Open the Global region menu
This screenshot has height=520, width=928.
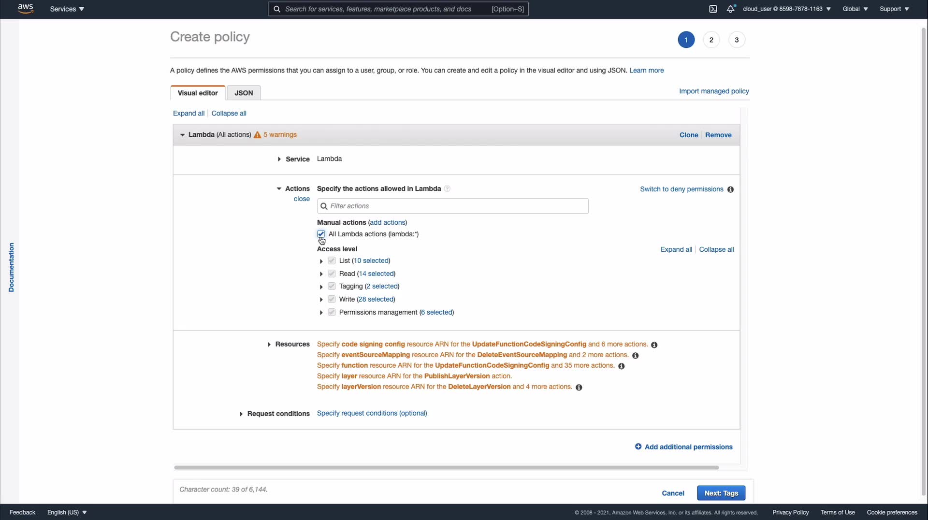[x=855, y=9]
